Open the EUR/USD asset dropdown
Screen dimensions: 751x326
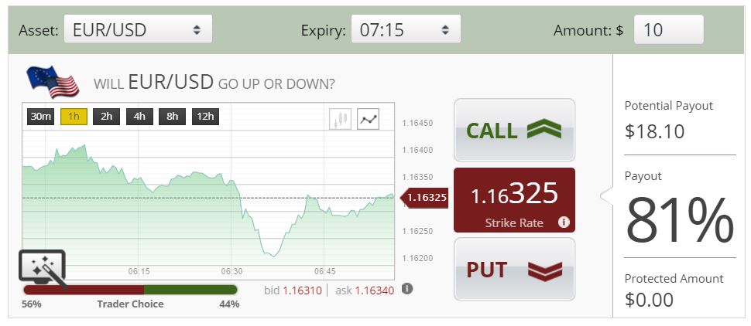138,30
